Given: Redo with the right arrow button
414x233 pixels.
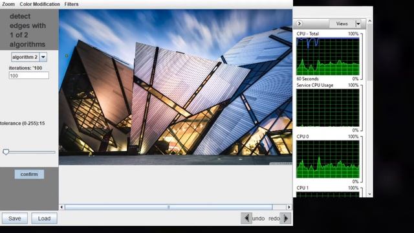Looking at the screenshot, I should [x=285, y=218].
